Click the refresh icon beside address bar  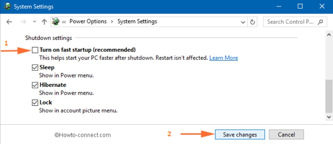click(x=252, y=22)
